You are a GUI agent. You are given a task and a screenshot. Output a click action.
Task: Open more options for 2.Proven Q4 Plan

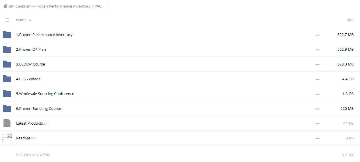(x=317, y=50)
